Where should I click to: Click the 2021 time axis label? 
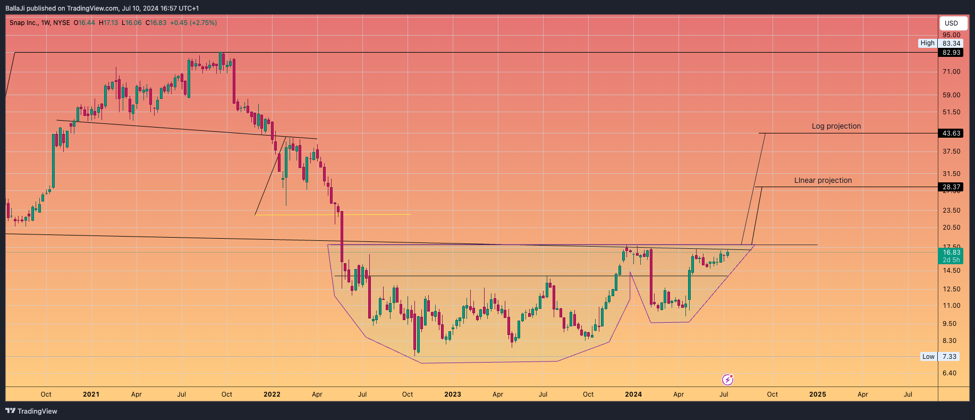91,394
